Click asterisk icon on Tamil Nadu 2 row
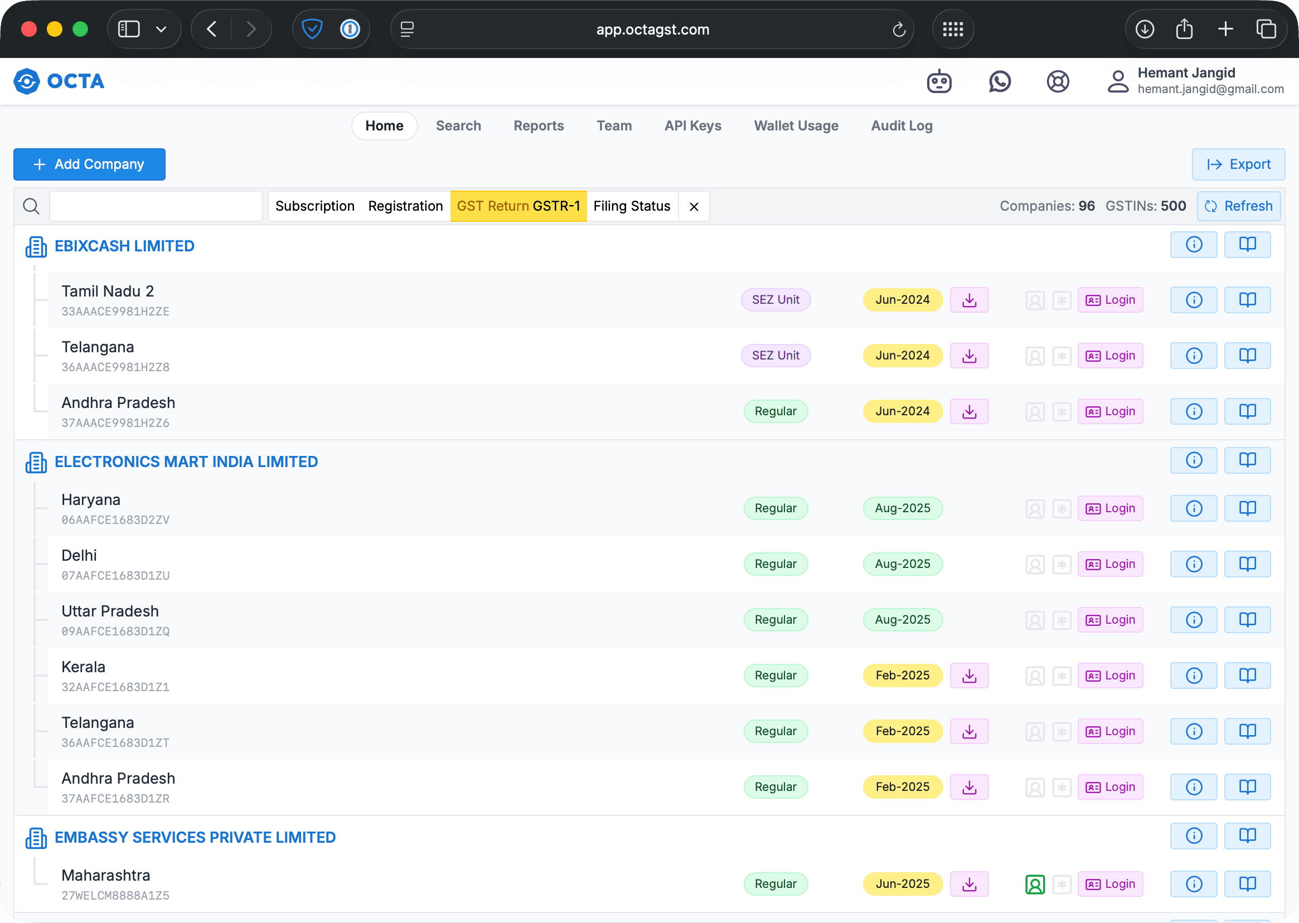Image resolution: width=1299 pixels, height=923 pixels. 1062,300
